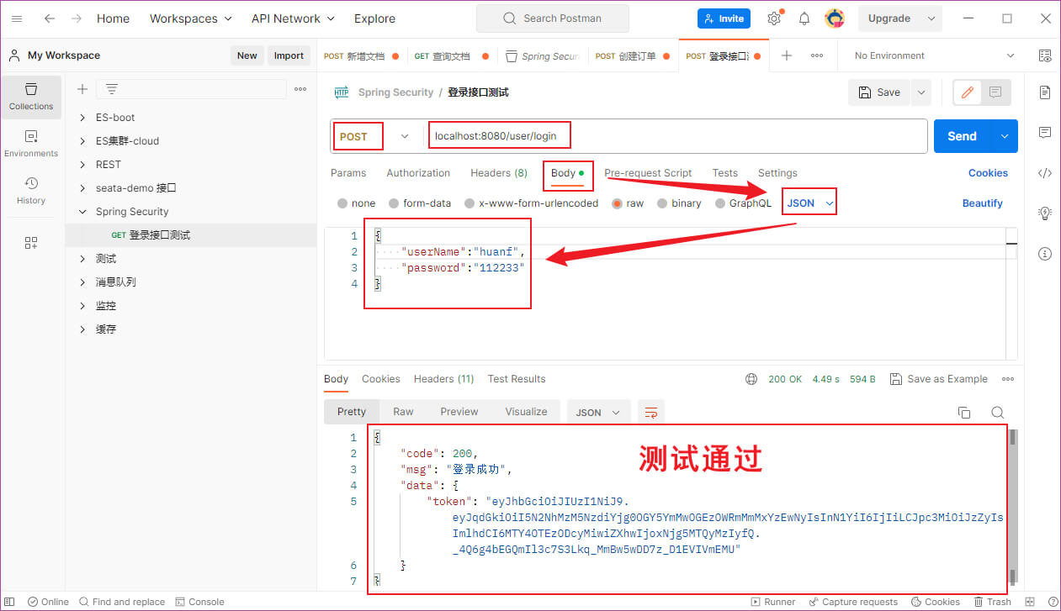
Task: Switch to comment mode icon
Action: coord(995,92)
